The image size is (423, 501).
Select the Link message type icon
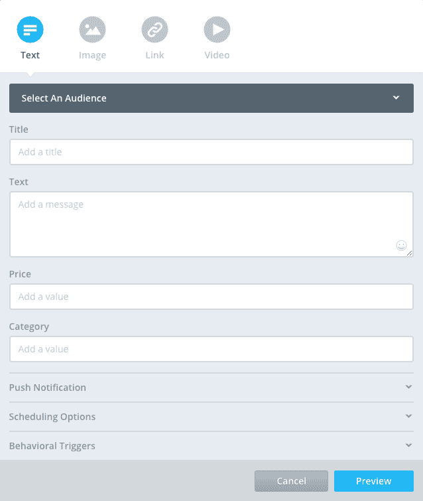pyautogui.click(x=154, y=30)
